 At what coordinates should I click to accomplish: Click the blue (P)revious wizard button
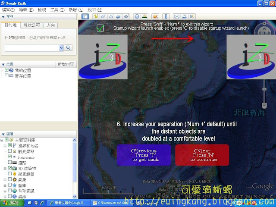[x=144, y=155]
